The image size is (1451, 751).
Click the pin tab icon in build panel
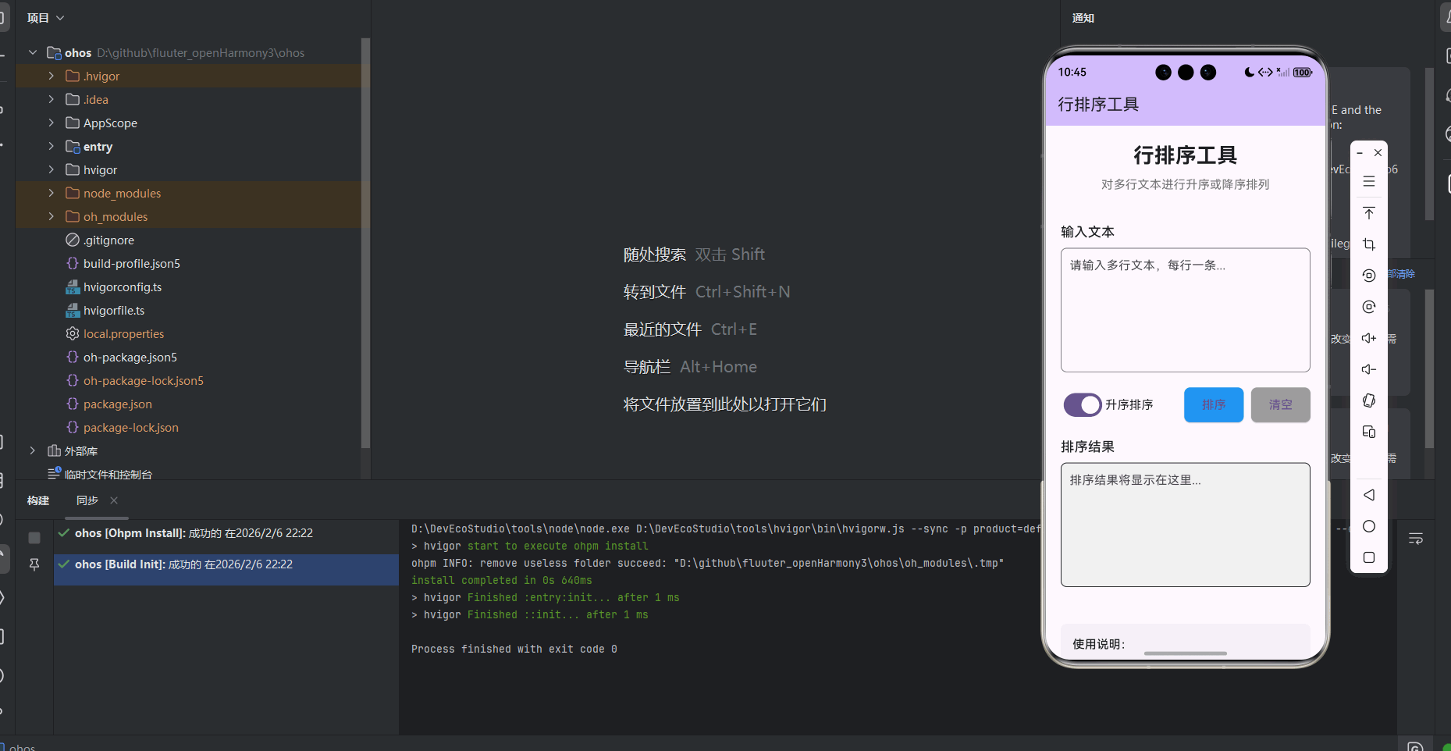34,564
